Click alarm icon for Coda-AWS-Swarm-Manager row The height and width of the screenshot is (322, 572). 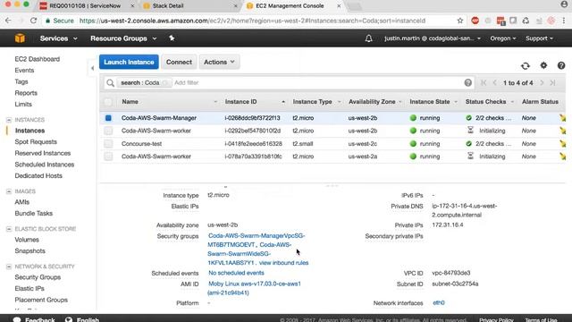(x=562, y=118)
